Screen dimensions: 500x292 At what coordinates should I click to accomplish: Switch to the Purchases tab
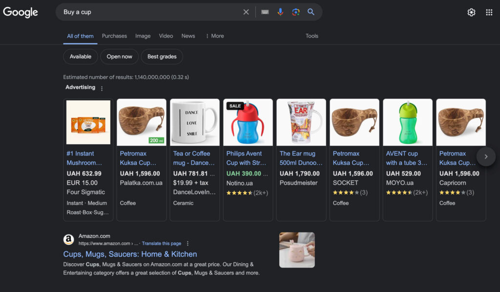(x=114, y=36)
